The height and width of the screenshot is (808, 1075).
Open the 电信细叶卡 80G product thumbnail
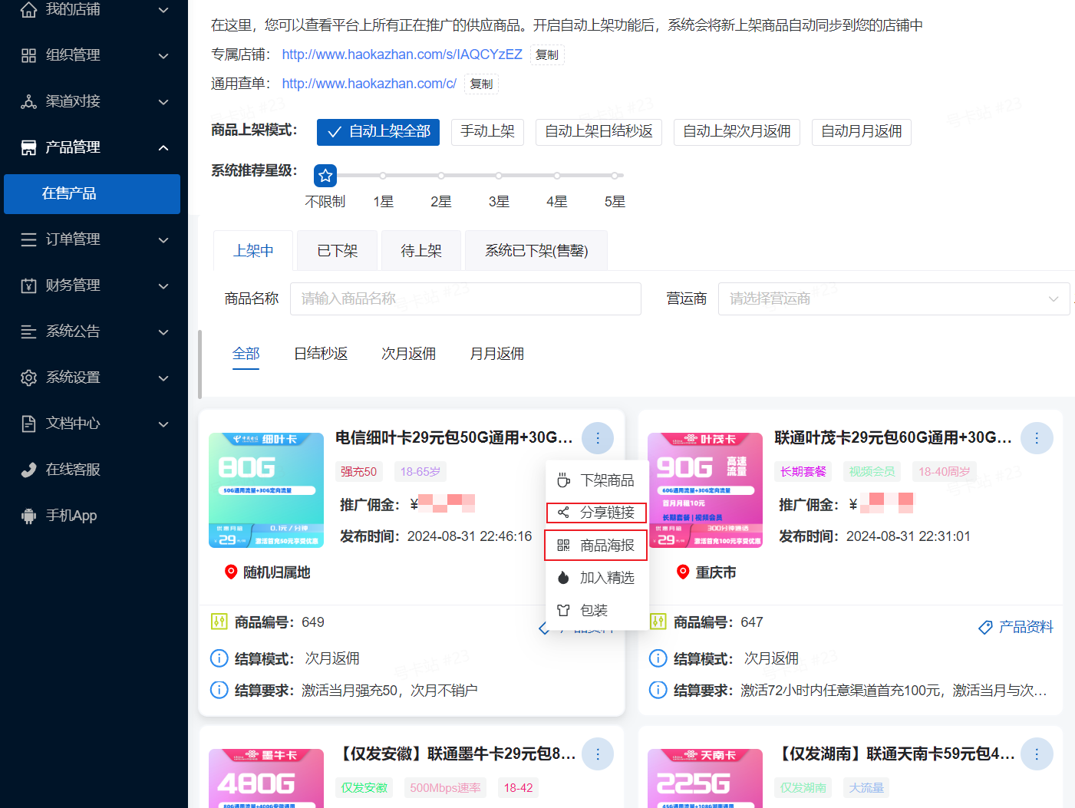tap(266, 490)
